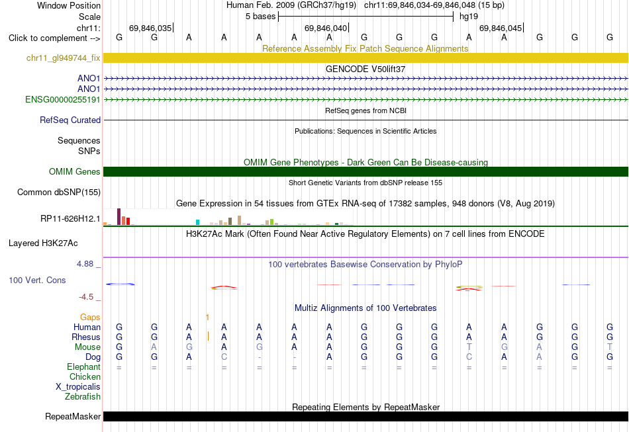Viewport: 629px width, 432px height.
Task: Click the -4.5 PhyloP lower limit value
Action: click(86, 296)
